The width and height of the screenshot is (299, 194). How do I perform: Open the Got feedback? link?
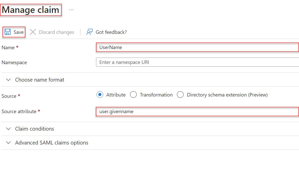coord(111,32)
